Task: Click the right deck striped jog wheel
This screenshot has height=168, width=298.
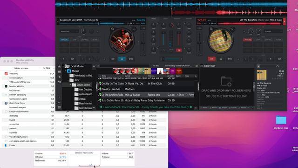Action: coord(220,40)
